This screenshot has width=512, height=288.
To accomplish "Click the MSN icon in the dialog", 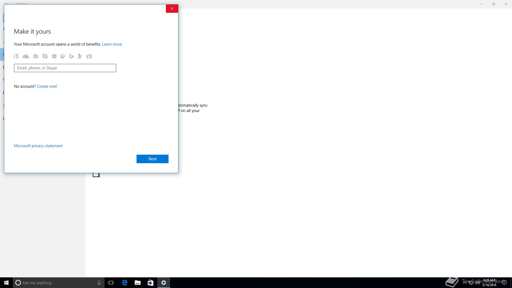I will click(80, 56).
